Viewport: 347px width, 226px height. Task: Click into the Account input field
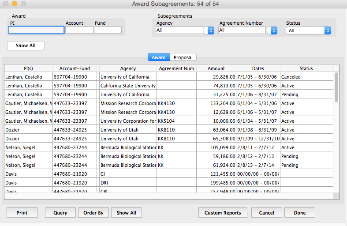click(79, 30)
